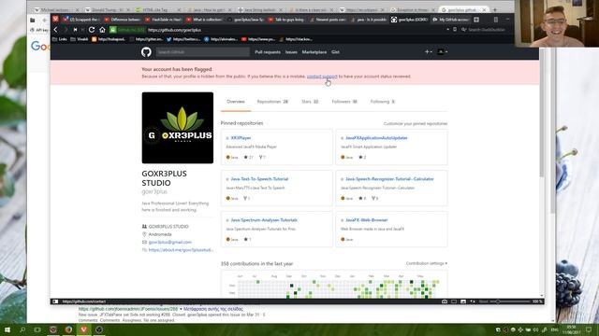Open Pull requests in GitHub header

tap(268, 52)
